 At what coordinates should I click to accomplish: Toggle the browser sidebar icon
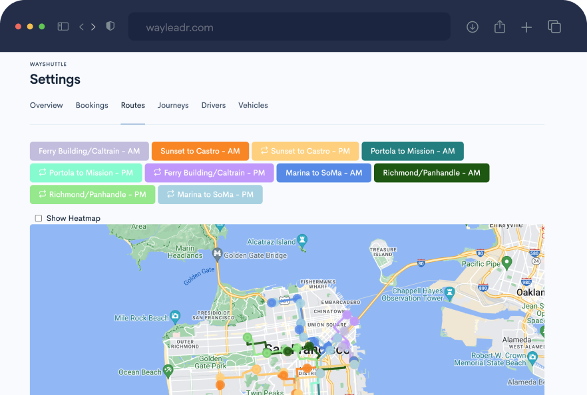pos(63,26)
